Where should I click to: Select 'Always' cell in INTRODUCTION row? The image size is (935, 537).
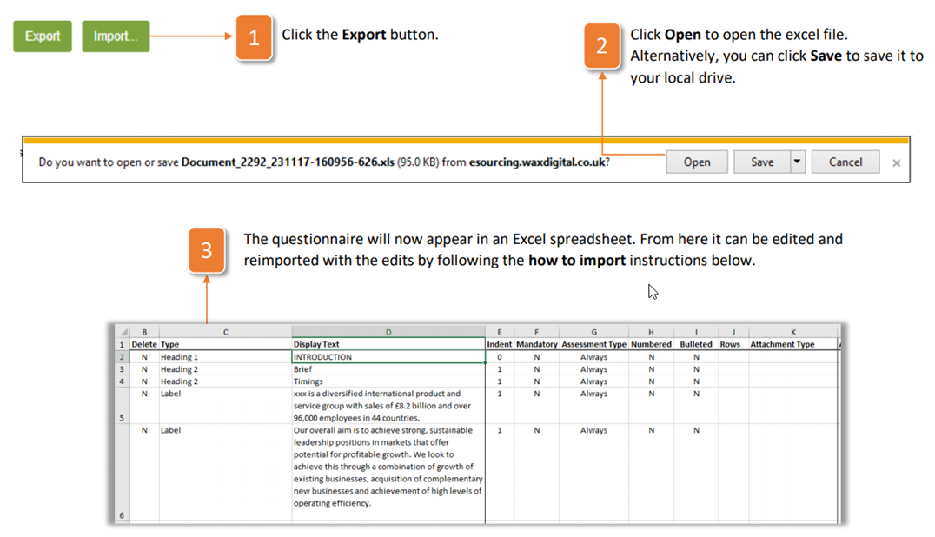593,357
